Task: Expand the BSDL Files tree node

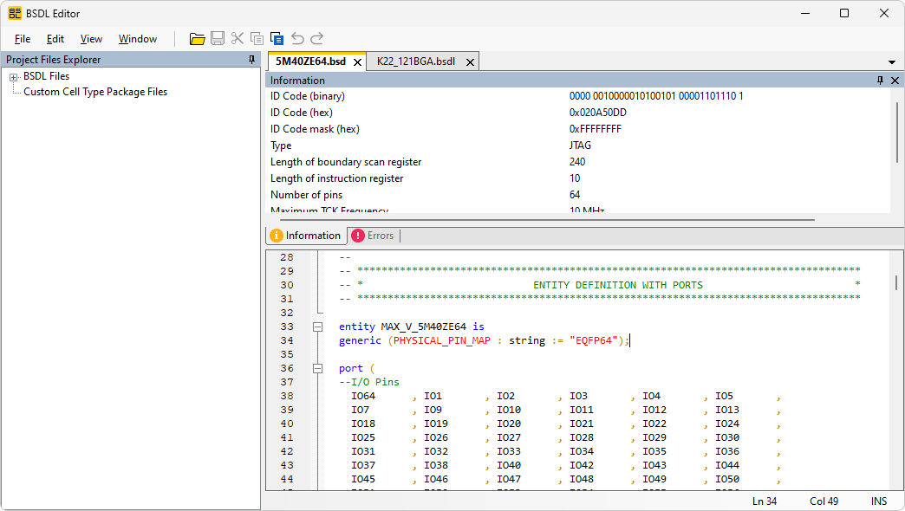Action: [x=14, y=76]
